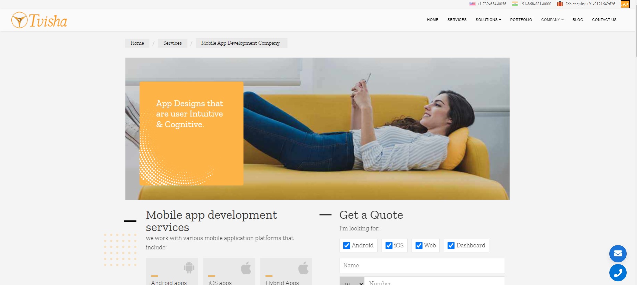The width and height of the screenshot is (637, 285).
Task: Focus the Name input field
Action: click(x=422, y=266)
